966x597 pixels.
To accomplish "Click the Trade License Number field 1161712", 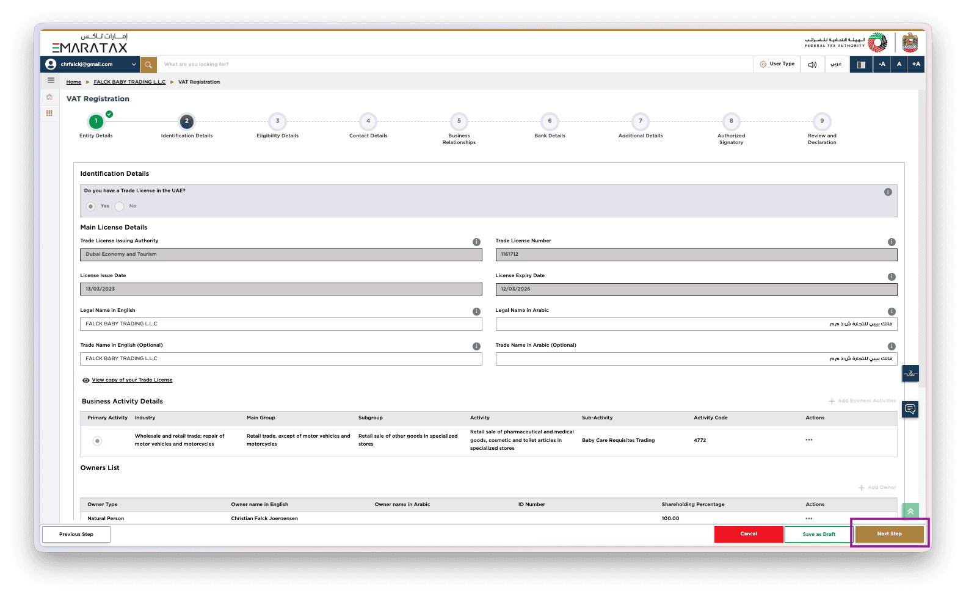I will (696, 255).
